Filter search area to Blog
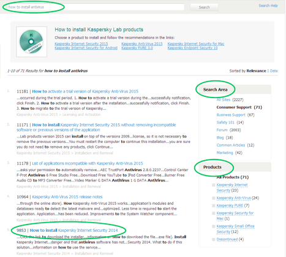This screenshot has width=286, height=257. click(x=220, y=137)
